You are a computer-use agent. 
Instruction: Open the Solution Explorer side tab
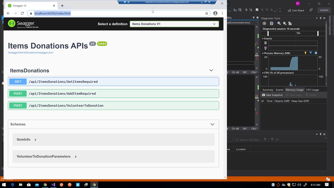pos(330,25)
